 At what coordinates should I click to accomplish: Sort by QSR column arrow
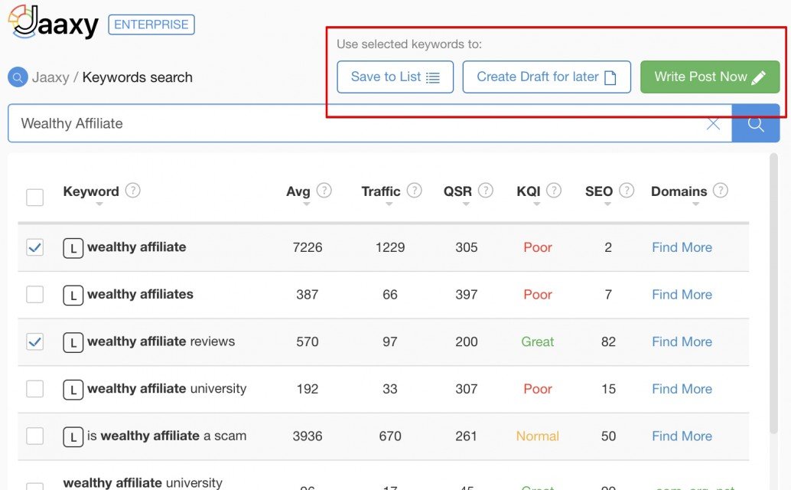click(x=466, y=204)
